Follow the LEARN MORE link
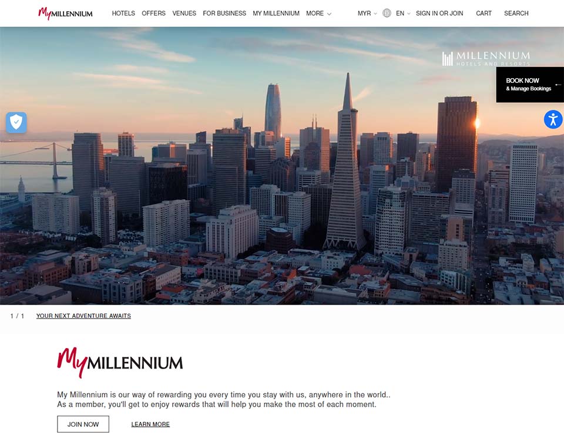564x435 pixels. [150, 424]
